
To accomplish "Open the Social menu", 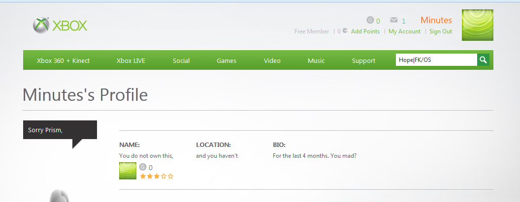I will 181,60.
